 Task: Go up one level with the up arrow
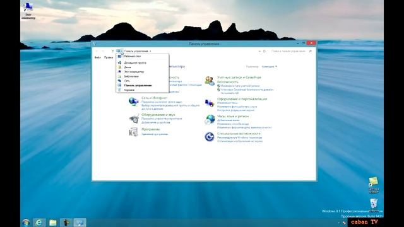tap(112, 51)
